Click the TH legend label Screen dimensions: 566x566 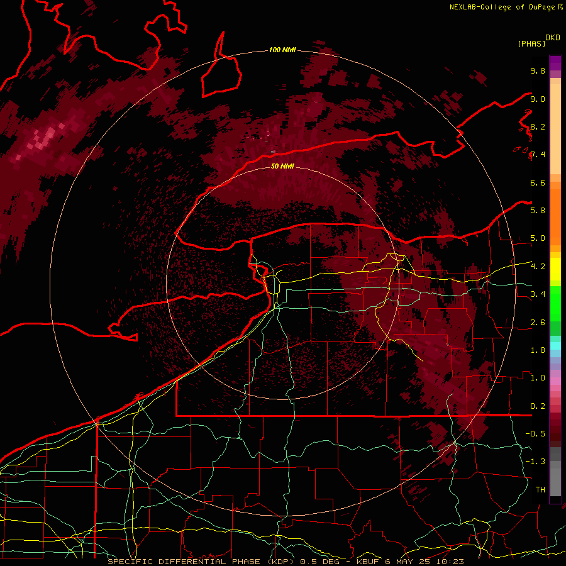pyautogui.click(x=540, y=489)
